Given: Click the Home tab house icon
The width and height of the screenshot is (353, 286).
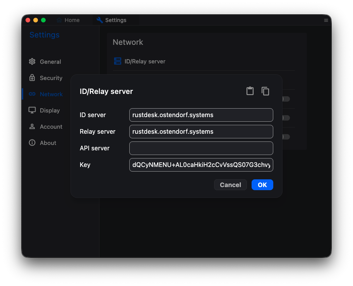Looking at the screenshot, I should pos(59,20).
